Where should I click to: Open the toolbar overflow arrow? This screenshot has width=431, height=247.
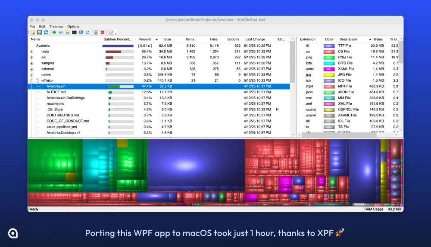click(116, 34)
